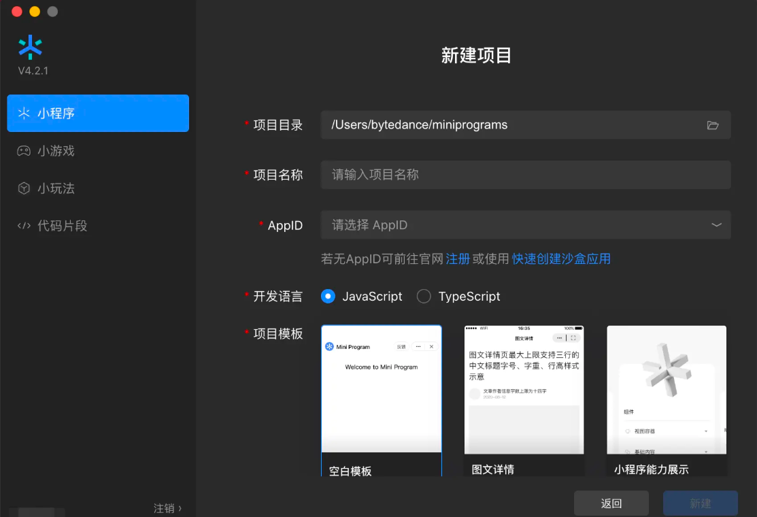
Task: Focus the 项目名称 input field
Action: coord(526,175)
